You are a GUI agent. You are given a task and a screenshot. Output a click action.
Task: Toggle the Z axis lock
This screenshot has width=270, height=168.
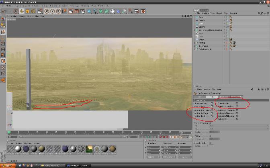click(58, 11)
